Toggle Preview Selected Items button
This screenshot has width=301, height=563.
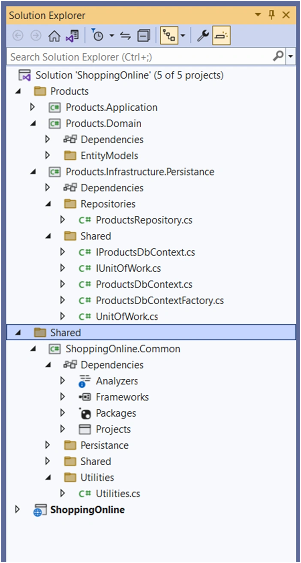coord(221,36)
